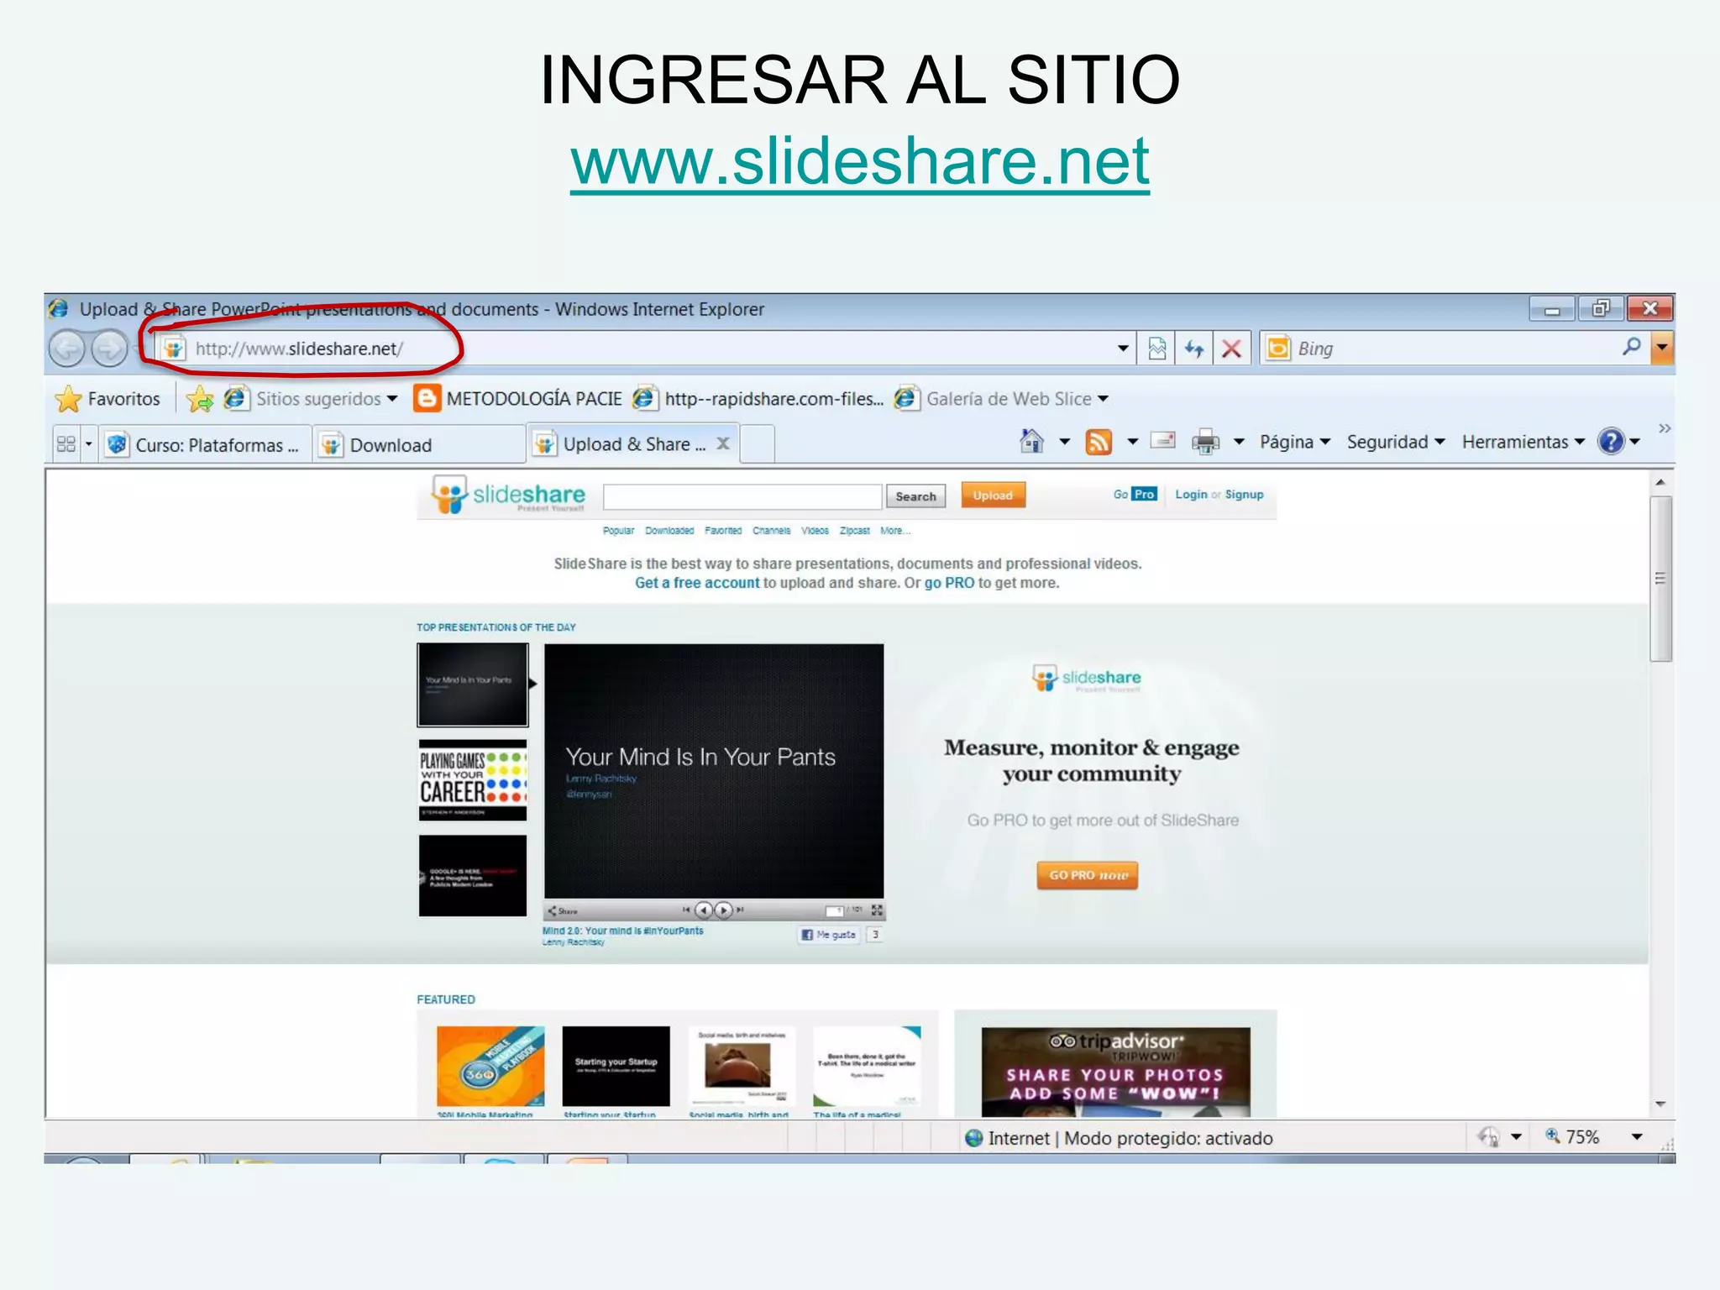This screenshot has height=1290, width=1720.
Task: Open METODOLOGÍA PACIE bookmark
Action: [518, 399]
